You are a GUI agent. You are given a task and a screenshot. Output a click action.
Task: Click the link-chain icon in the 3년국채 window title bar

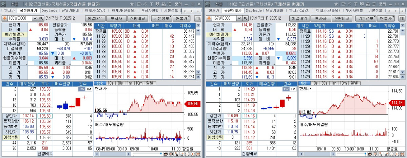(x=145, y=4)
